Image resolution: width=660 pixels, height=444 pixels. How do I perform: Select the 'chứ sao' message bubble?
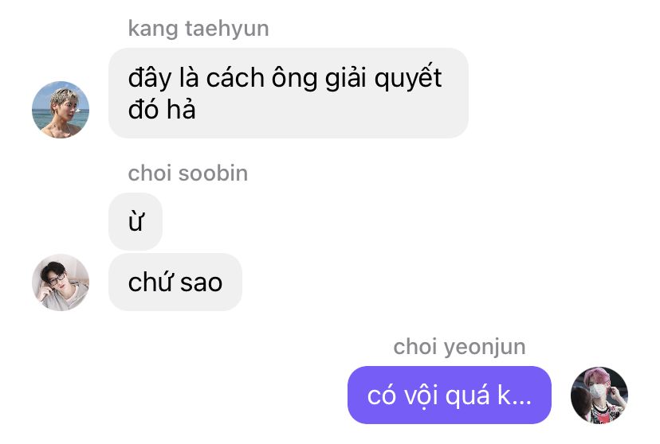pos(175,282)
